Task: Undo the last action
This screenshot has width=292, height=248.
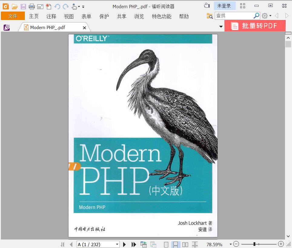Action: pyautogui.click(x=57, y=7)
